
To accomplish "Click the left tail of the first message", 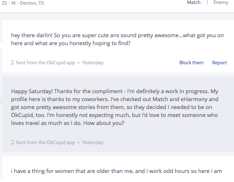I will coord(1,44).
